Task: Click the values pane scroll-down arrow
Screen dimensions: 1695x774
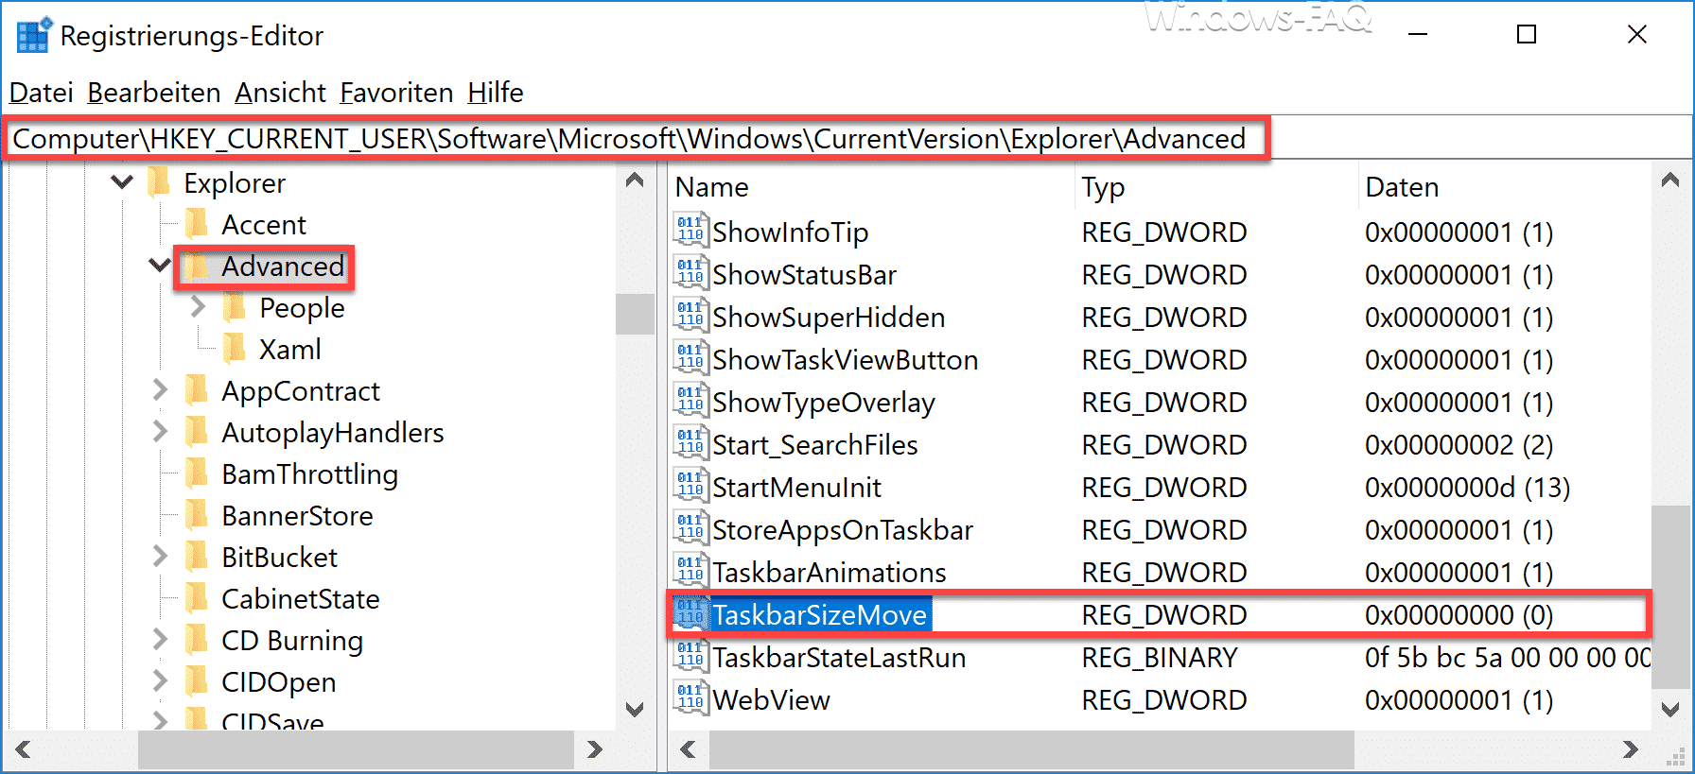Action: [x=1670, y=709]
